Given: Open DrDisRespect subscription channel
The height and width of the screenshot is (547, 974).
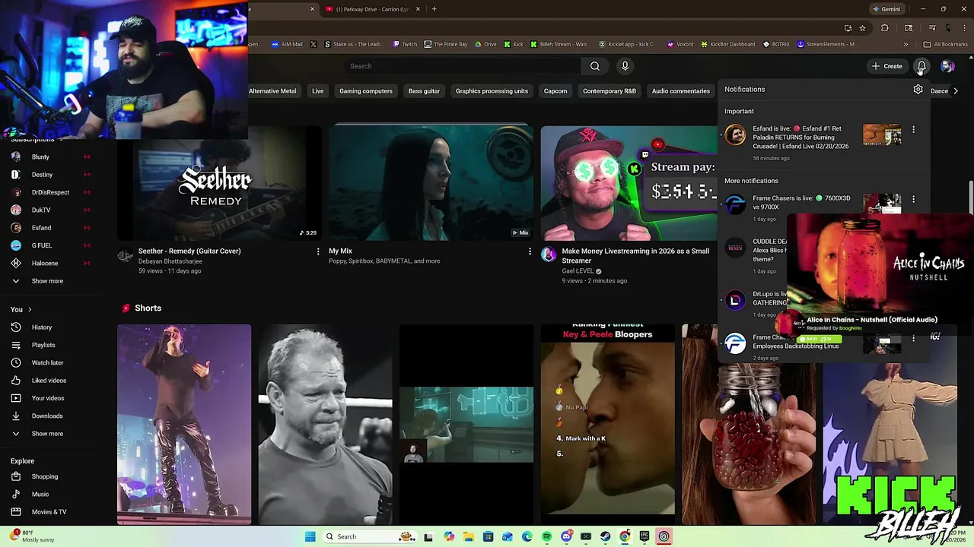Looking at the screenshot, I should pyautogui.click(x=49, y=192).
